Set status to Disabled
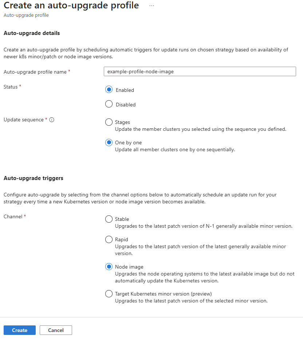This screenshot has height=340, width=303. (x=109, y=105)
